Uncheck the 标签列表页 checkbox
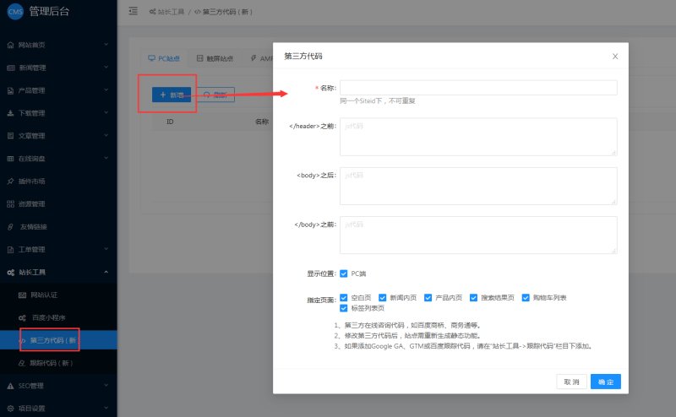676x417 pixels. pos(344,309)
